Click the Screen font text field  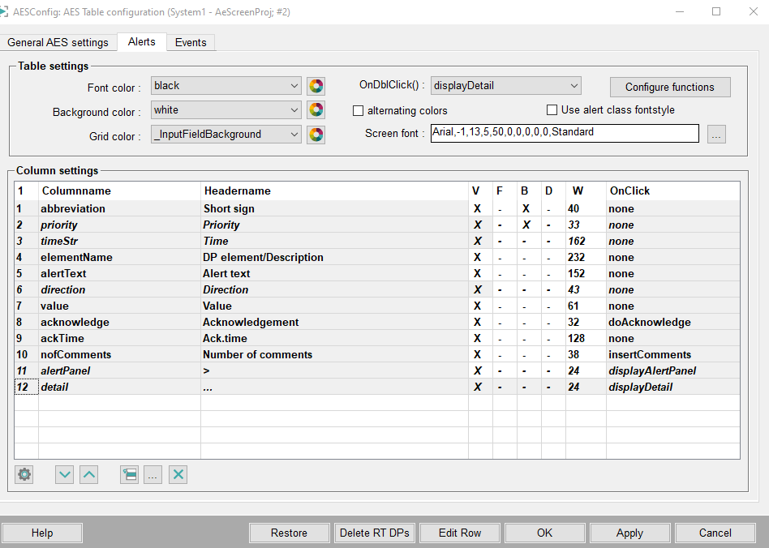tap(565, 133)
